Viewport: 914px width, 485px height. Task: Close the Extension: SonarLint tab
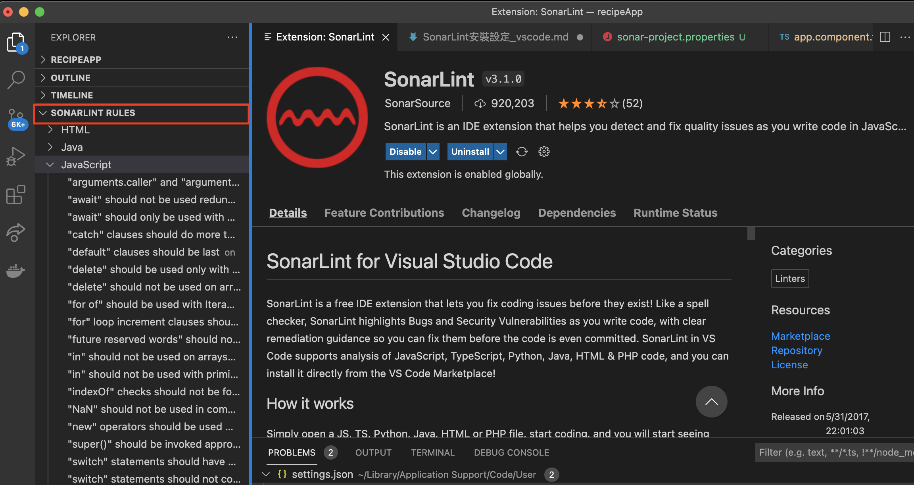386,37
